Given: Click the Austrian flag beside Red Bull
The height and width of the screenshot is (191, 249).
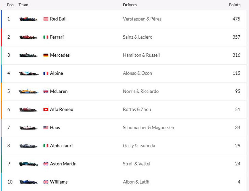Looking at the screenshot, I should pyautogui.click(x=46, y=19).
